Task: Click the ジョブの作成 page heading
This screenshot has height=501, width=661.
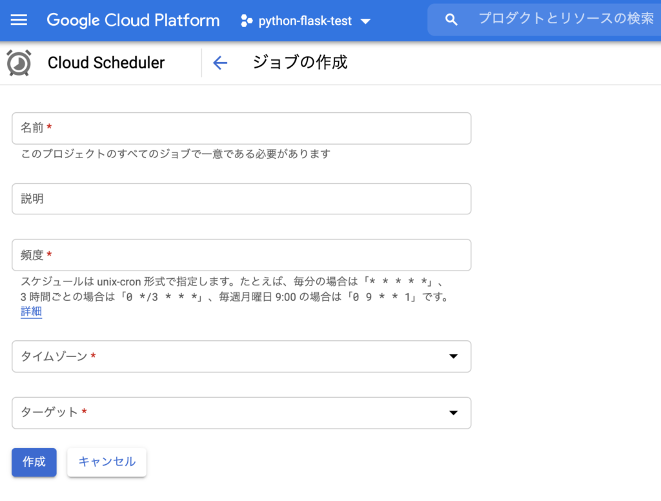Action: pyautogui.click(x=300, y=63)
